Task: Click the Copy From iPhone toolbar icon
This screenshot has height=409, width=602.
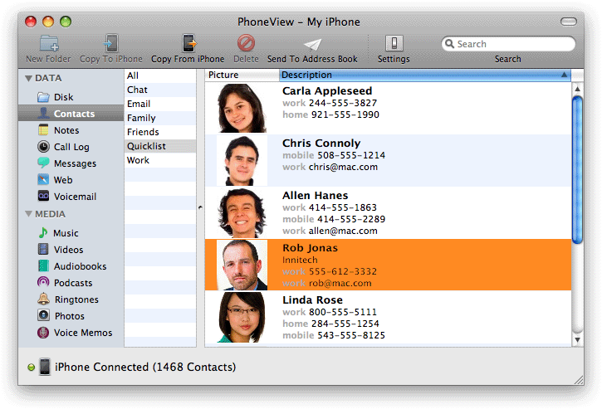Action: point(188,44)
